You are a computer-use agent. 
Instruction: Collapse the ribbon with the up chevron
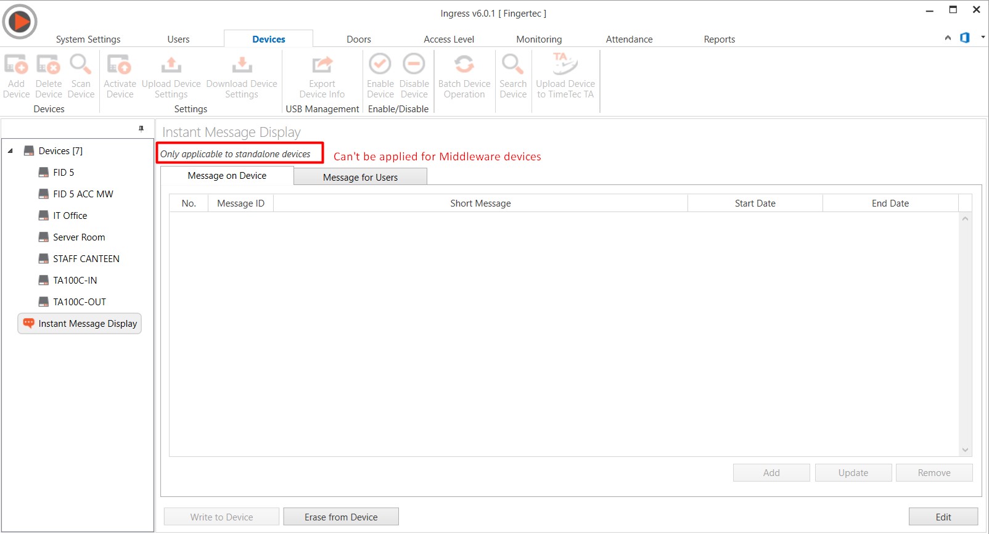coord(948,38)
